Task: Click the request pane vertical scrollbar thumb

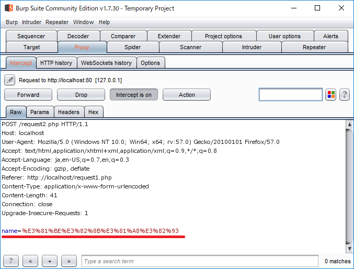Action: tap(349, 186)
